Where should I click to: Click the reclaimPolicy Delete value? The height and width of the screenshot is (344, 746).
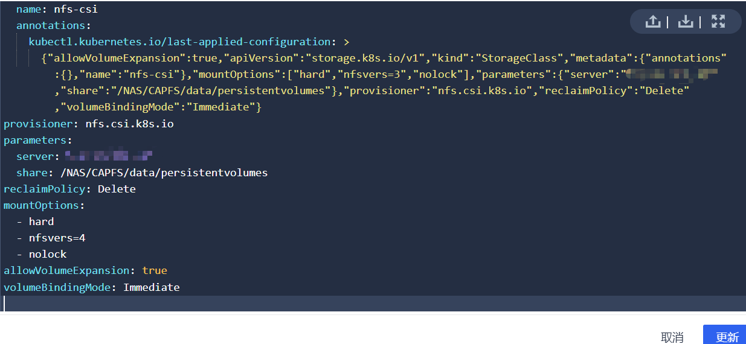coord(117,189)
